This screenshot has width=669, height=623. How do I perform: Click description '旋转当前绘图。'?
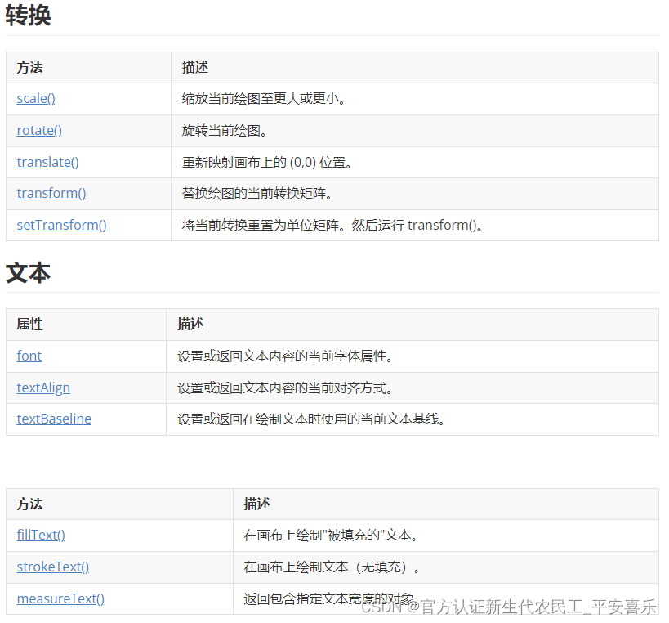click(x=225, y=130)
